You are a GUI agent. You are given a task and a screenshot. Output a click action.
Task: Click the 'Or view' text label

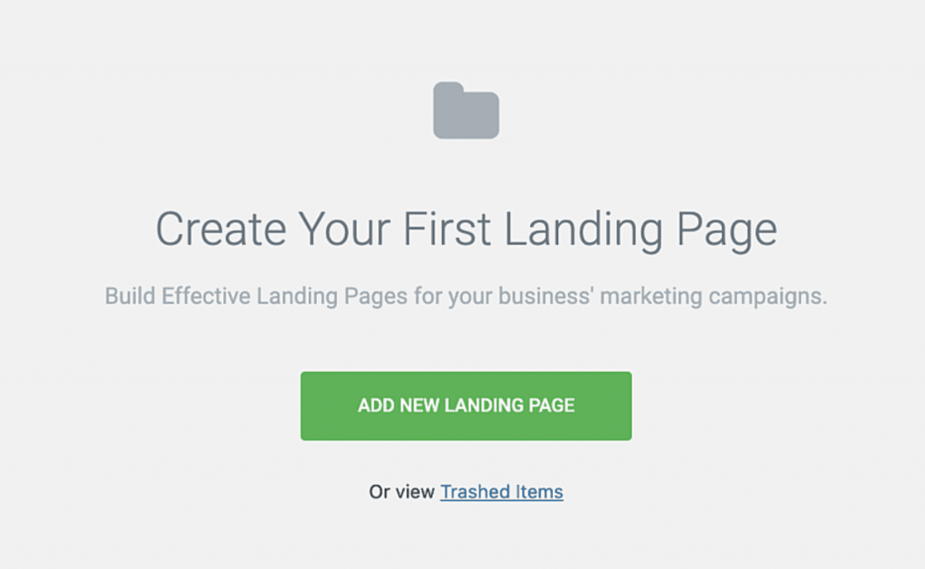(402, 491)
